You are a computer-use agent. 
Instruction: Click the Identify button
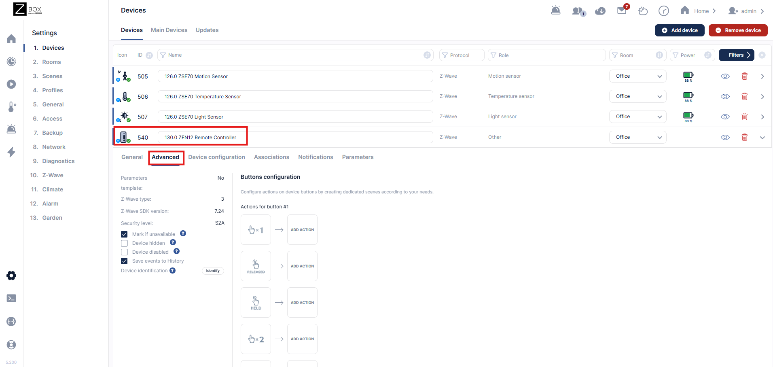pyautogui.click(x=213, y=271)
